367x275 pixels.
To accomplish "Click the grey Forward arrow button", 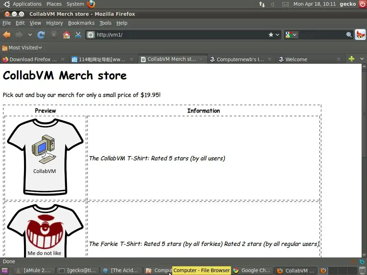I will pos(19,35).
